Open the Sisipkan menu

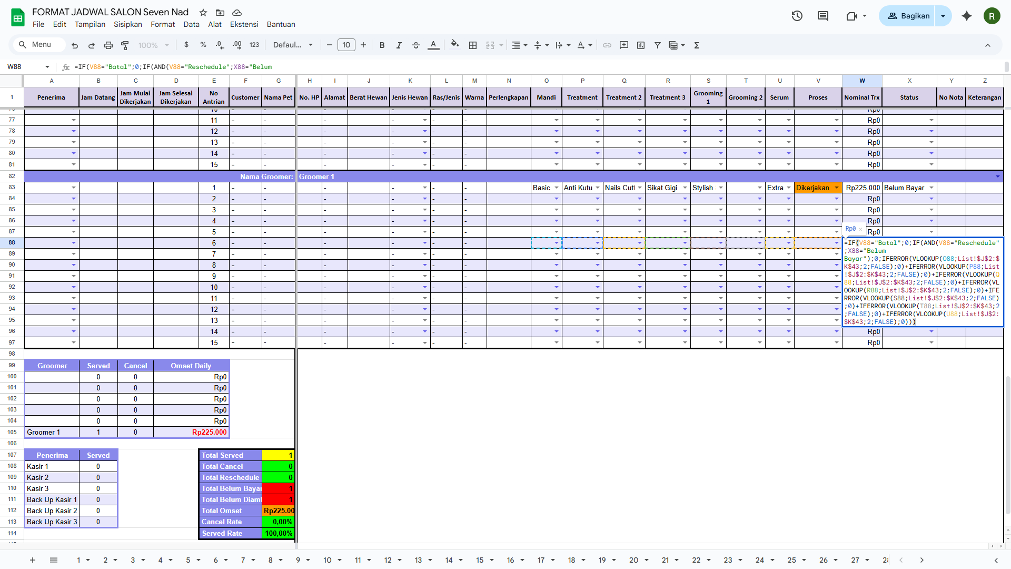[x=128, y=24]
